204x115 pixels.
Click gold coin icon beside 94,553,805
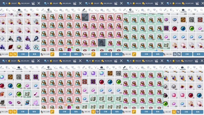click(144, 3)
